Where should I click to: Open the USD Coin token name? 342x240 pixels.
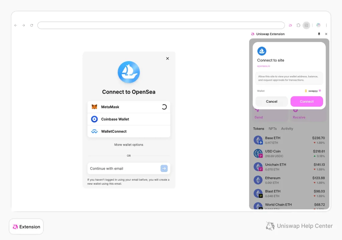point(273,151)
